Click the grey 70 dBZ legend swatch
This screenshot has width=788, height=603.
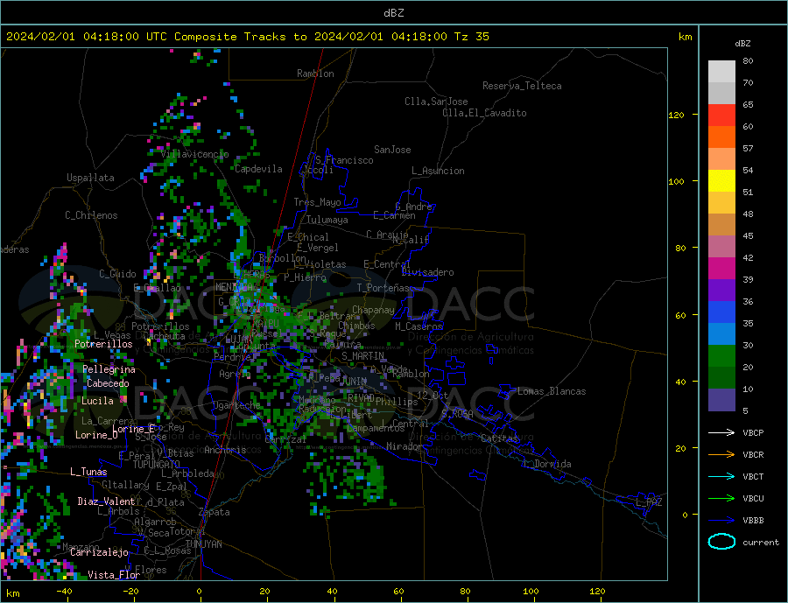click(721, 94)
